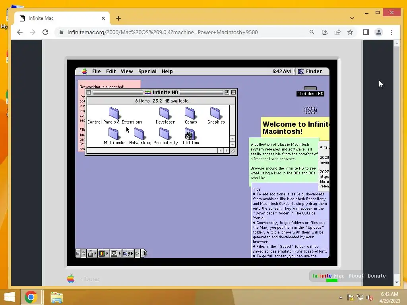Viewport: 407px width, 305px height.
Task: Click the vertical scroll down arrow in Infinite HD
Action: 233,145
